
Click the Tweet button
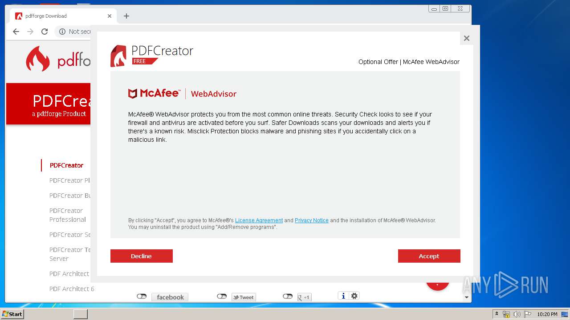(x=244, y=297)
